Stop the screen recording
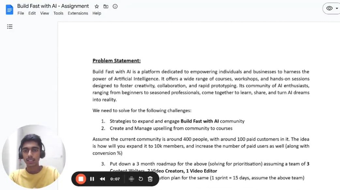Screen dimensions: 340x190 (81, 179)
